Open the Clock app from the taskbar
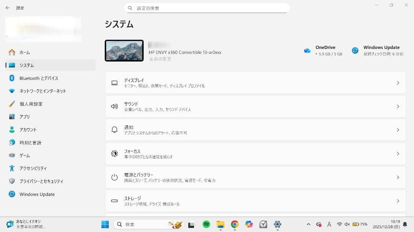The image size is (414, 232). tap(263, 224)
